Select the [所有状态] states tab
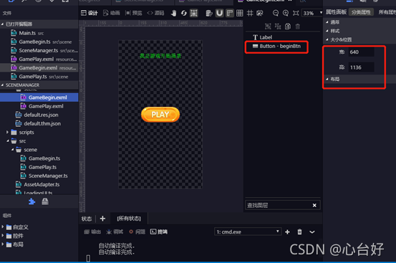The image size is (396, 263). click(x=129, y=219)
